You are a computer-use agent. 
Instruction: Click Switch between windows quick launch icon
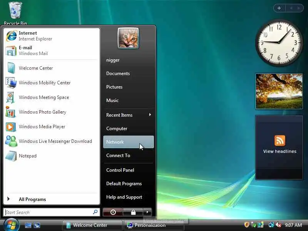pos(37,225)
